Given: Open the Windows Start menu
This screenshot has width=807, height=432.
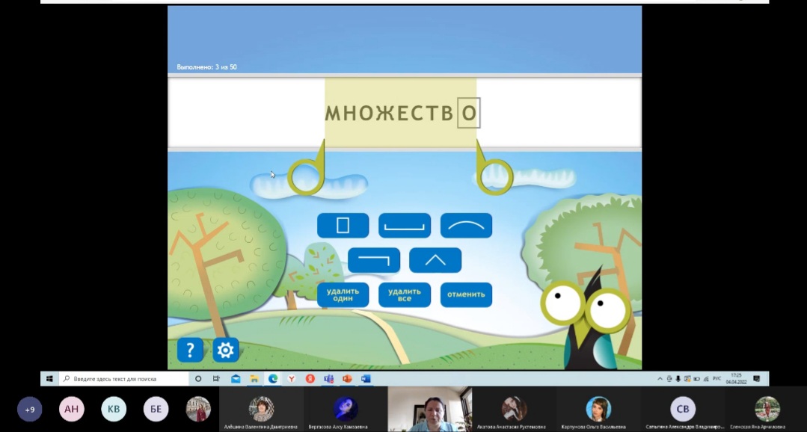Looking at the screenshot, I should [x=50, y=379].
